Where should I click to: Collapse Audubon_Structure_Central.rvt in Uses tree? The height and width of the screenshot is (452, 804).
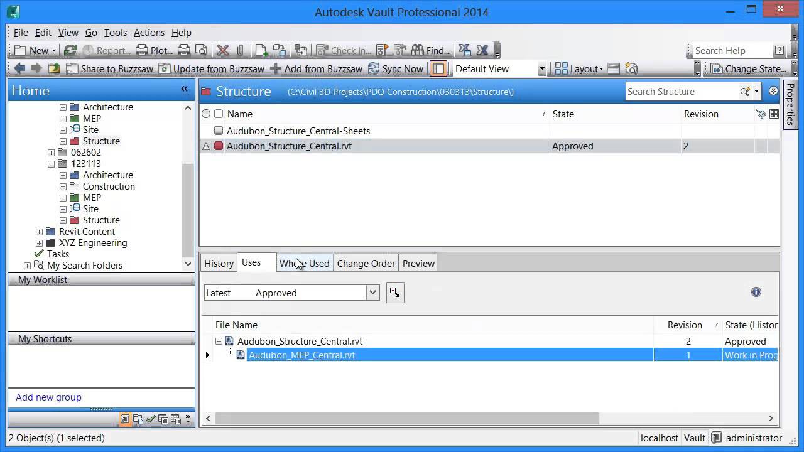click(x=219, y=342)
